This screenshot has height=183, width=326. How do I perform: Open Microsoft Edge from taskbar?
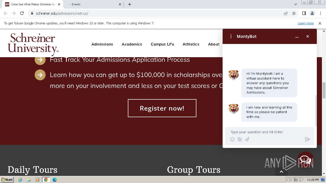tap(55, 180)
